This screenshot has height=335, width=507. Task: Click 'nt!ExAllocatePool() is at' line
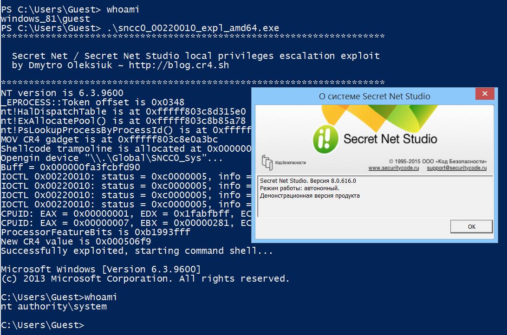(123, 121)
